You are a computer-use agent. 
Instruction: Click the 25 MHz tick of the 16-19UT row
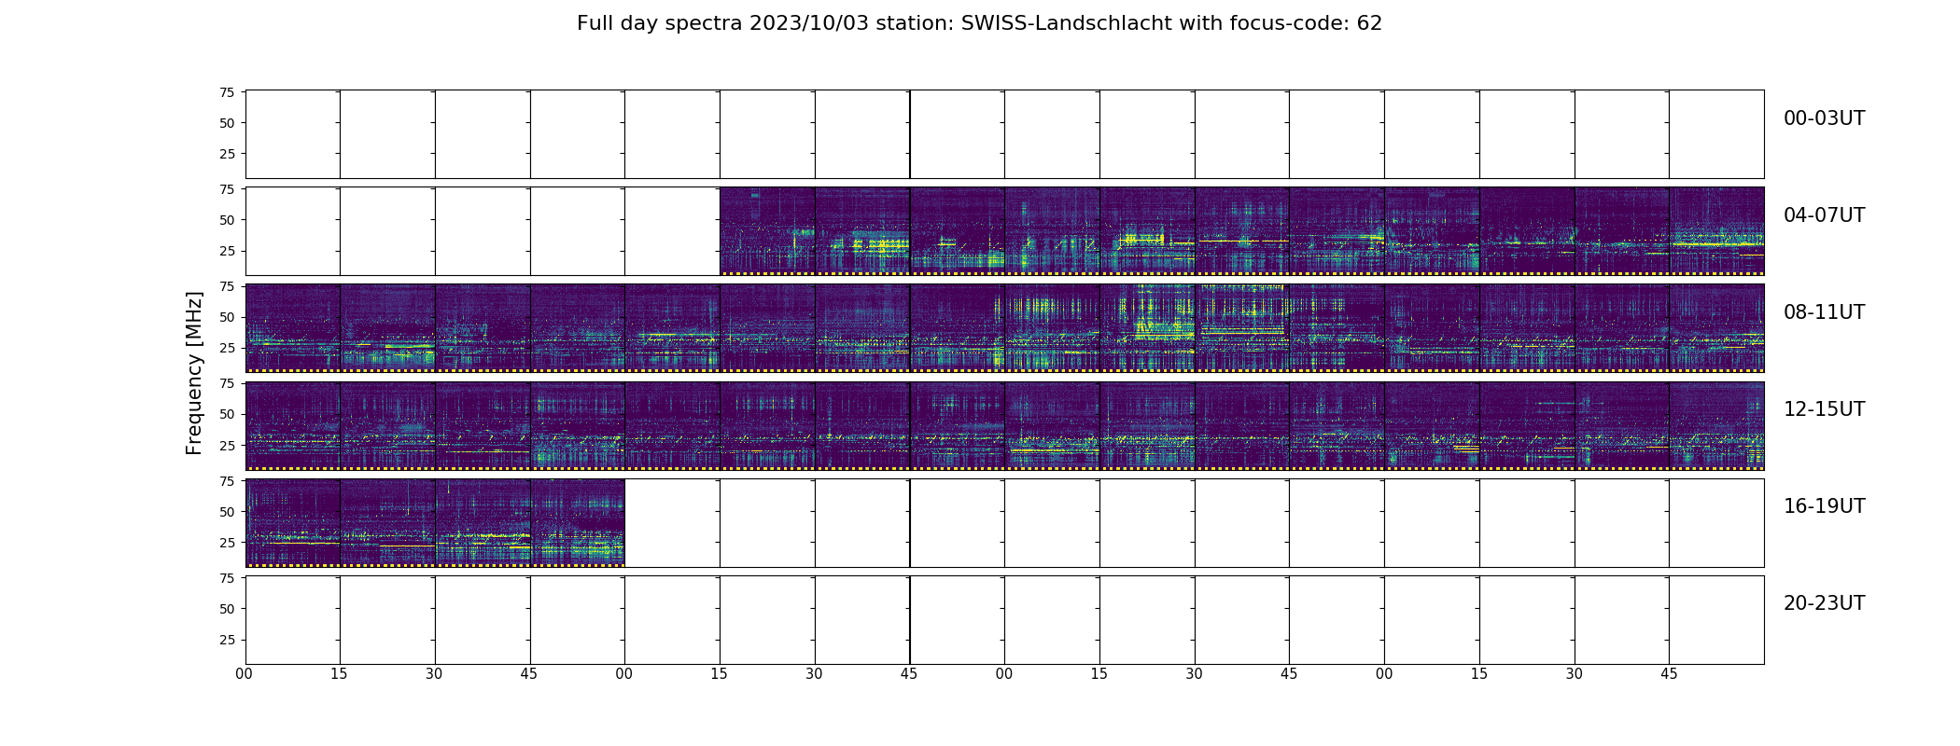click(x=227, y=543)
